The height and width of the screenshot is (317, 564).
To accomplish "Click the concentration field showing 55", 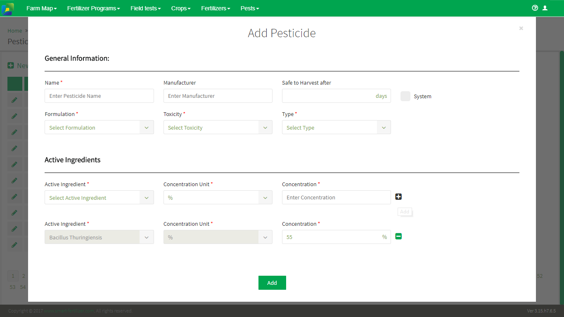I will pyautogui.click(x=337, y=237).
